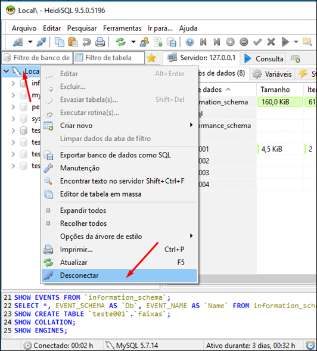Viewport: 317px width, 351px height.
Task: Select Exportar banco de dados como SQL
Action: click(119, 155)
